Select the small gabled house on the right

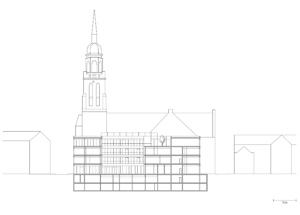244,161
